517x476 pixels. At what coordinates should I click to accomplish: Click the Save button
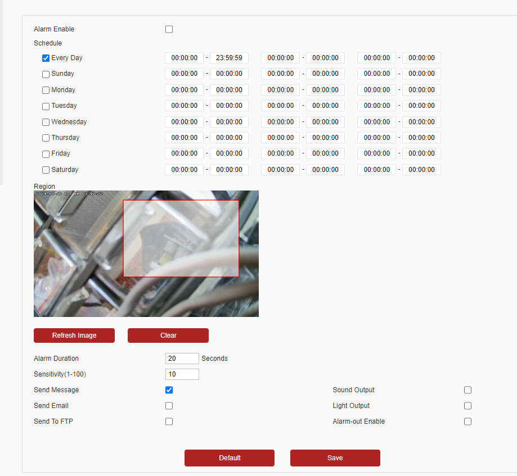click(335, 458)
